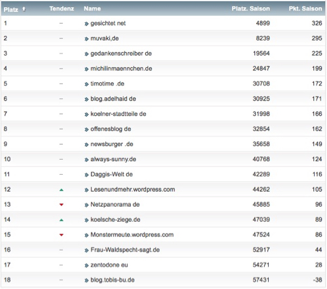Sort by Pkt. Saison column header

pyautogui.click(x=305, y=8)
